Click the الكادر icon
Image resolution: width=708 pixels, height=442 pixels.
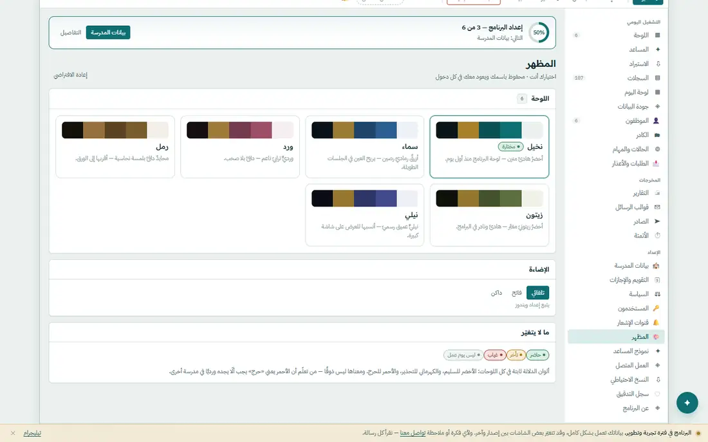pyautogui.click(x=657, y=135)
